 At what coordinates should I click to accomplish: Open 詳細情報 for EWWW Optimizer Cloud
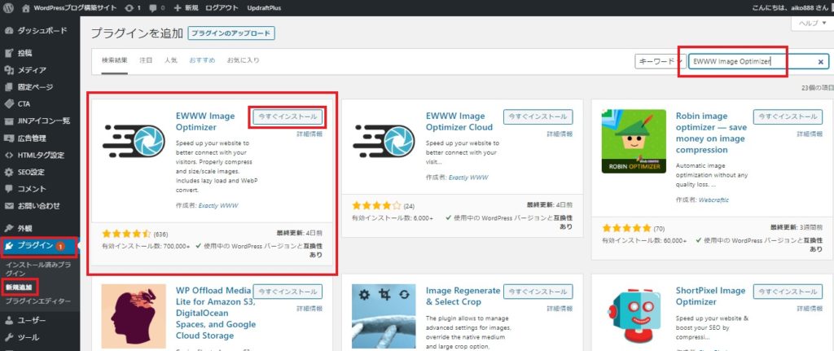point(560,134)
